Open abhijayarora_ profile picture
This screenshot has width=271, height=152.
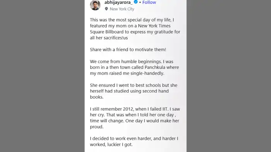pos(95,5)
